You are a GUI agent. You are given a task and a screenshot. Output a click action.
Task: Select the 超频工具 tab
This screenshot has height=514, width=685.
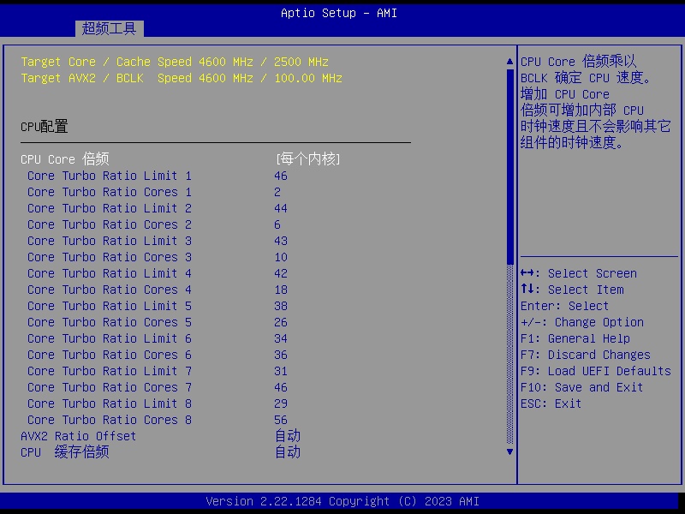pos(109,28)
